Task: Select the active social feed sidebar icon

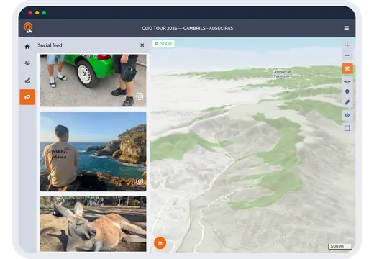Action: click(27, 97)
